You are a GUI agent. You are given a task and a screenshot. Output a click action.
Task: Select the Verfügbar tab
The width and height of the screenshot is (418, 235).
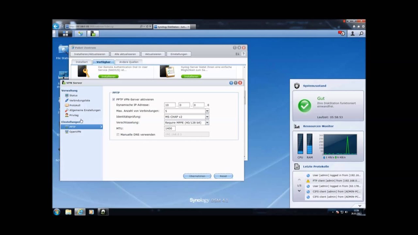pos(103,62)
